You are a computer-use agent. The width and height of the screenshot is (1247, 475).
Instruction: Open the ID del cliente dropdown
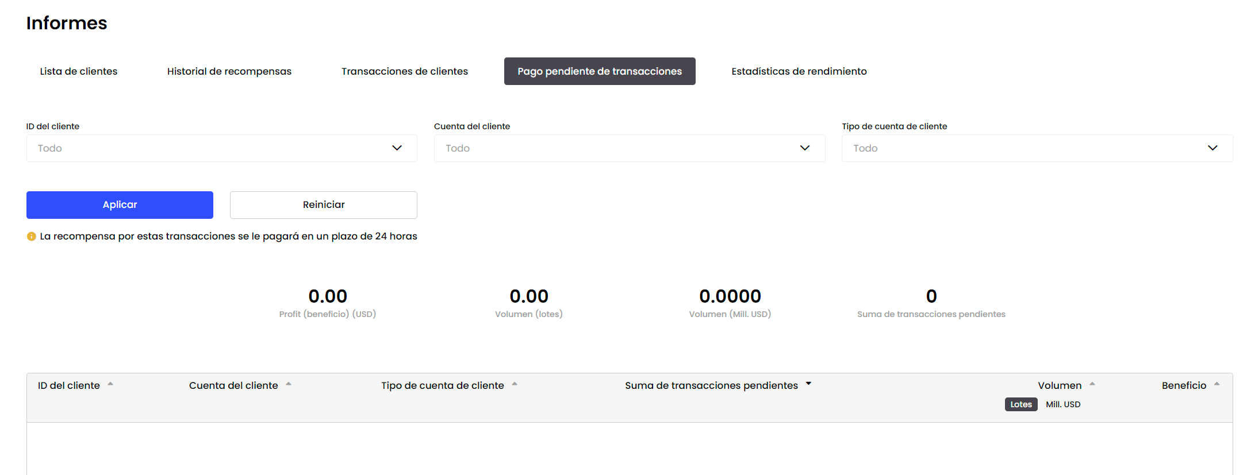tap(222, 148)
